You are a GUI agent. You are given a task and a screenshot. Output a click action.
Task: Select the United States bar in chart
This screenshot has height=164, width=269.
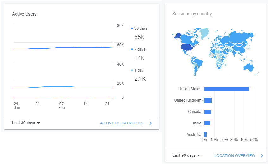[226, 89]
